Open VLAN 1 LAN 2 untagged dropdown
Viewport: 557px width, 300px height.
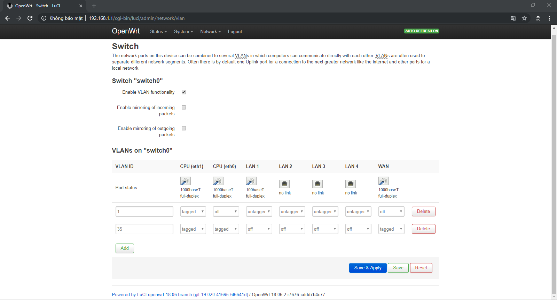292,211
